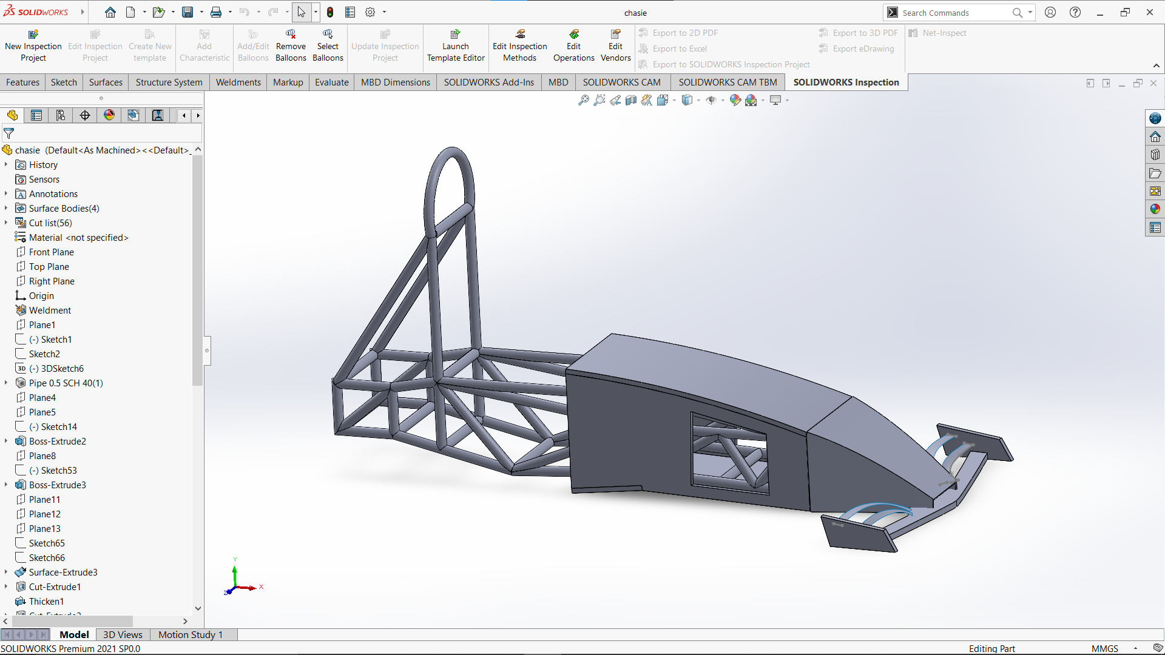Open the 3D Views tab
1165x655 pixels.
tap(123, 634)
